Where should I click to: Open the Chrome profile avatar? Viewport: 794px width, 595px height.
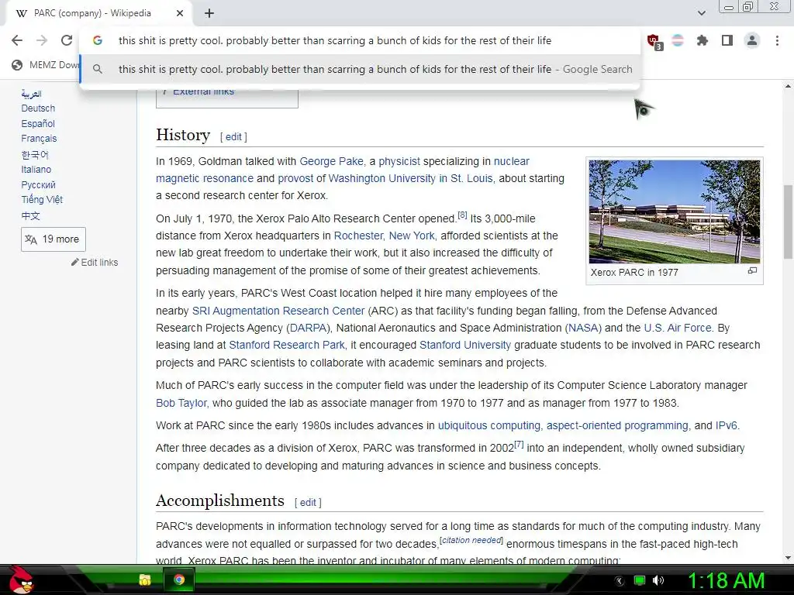click(x=752, y=40)
